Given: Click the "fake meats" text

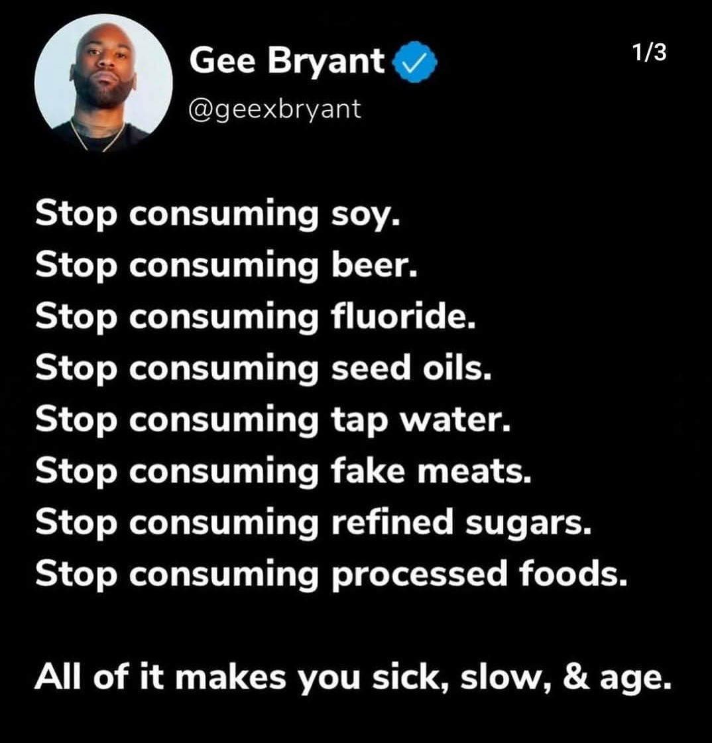Looking at the screenshot, I should [x=431, y=471].
